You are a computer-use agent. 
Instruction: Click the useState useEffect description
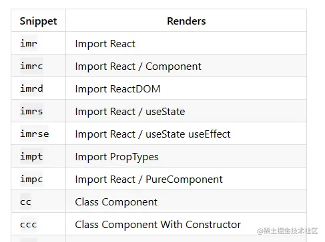(153, 134)
